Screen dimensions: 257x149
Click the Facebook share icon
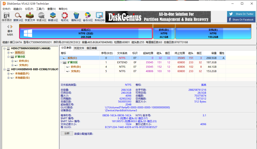point(230,20)
